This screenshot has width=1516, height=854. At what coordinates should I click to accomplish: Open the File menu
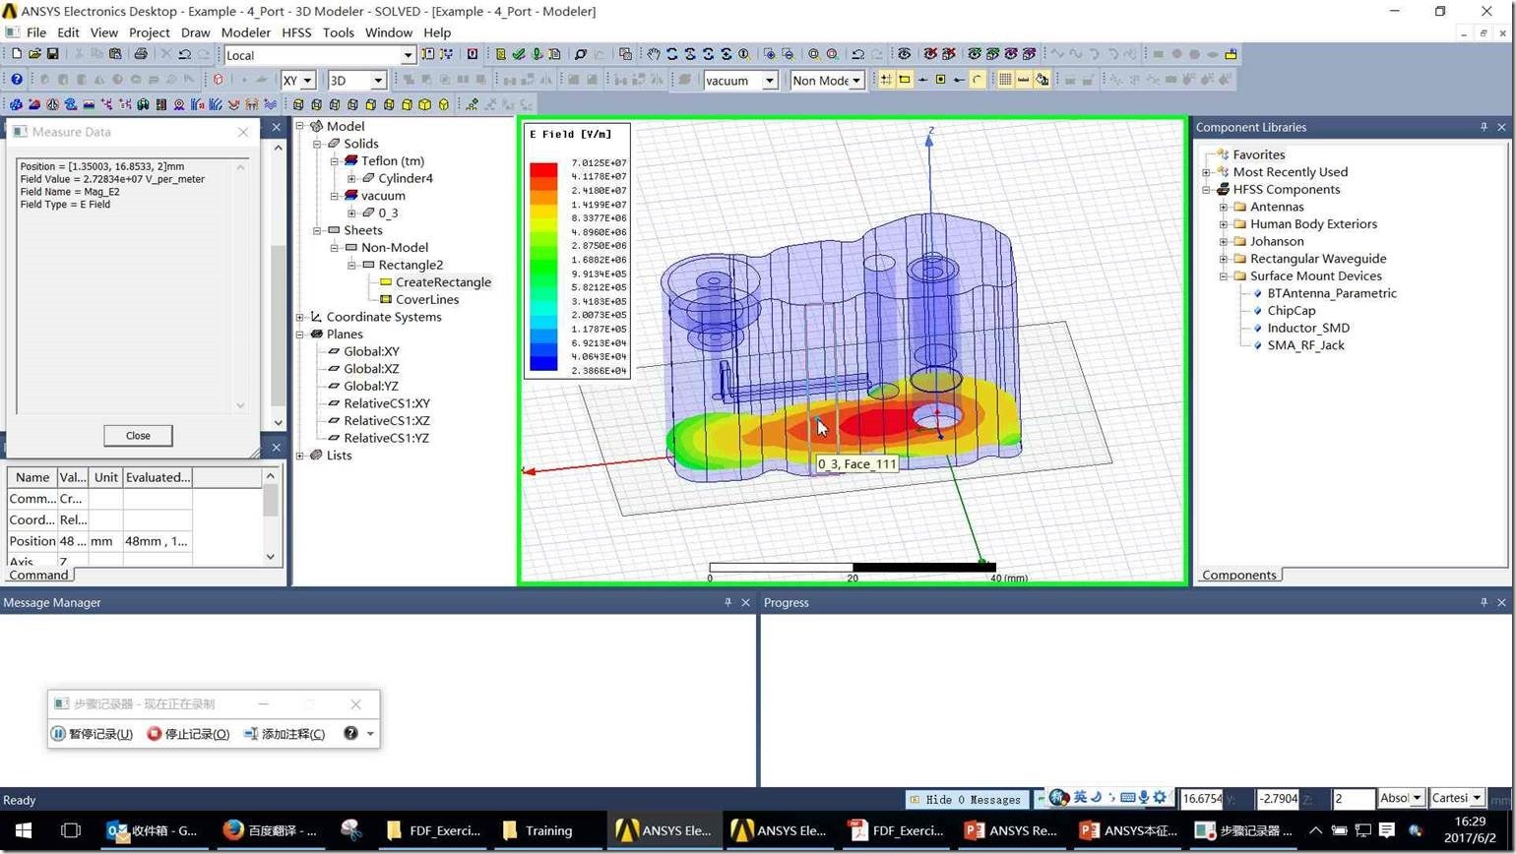[x=35, y=32]
